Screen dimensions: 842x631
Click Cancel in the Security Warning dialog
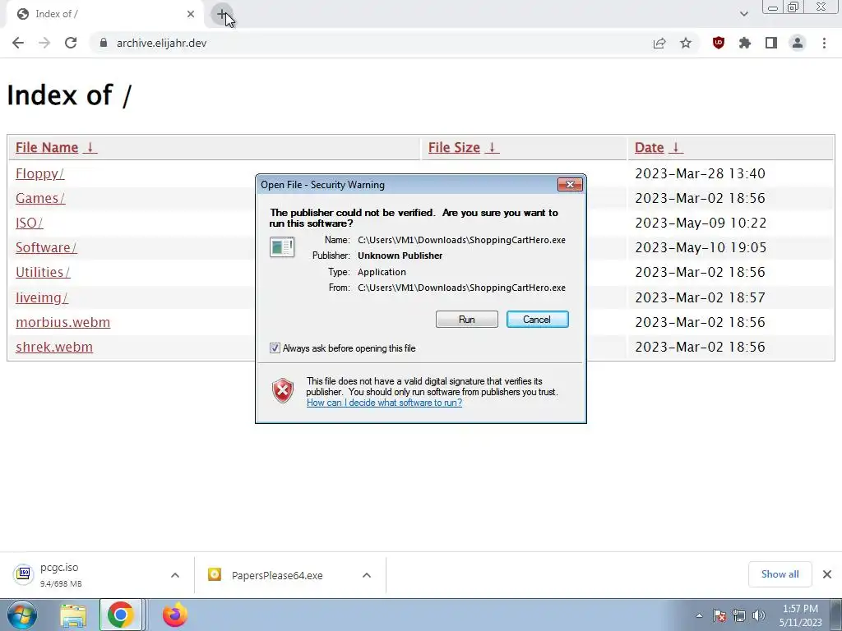537,320
